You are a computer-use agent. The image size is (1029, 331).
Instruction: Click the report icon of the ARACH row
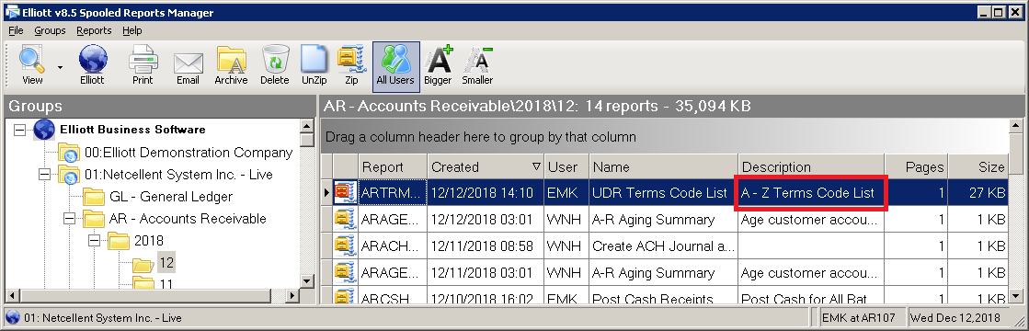[345, 245]
